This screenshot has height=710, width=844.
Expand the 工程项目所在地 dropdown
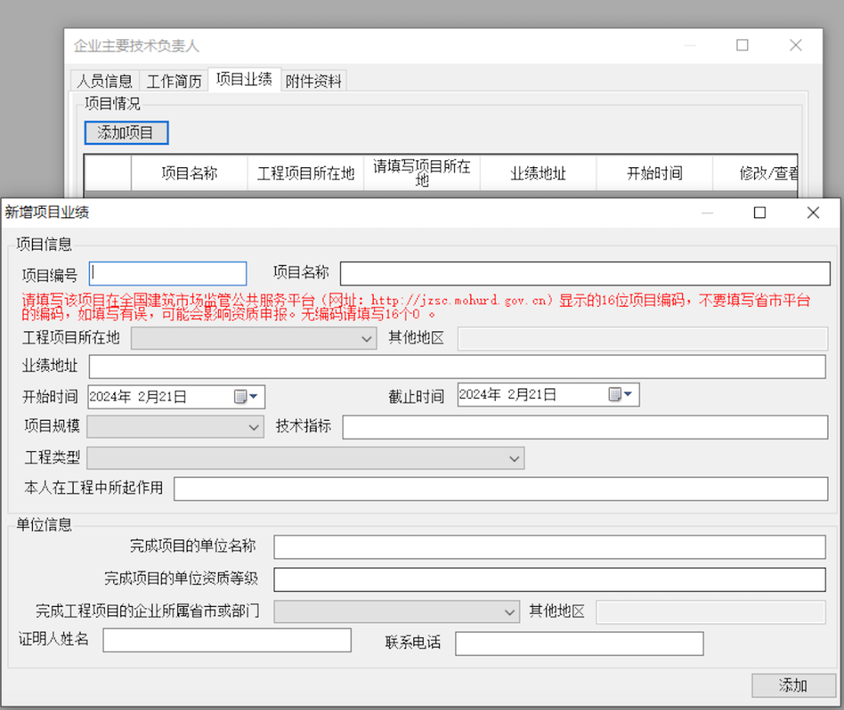point(368,339)
